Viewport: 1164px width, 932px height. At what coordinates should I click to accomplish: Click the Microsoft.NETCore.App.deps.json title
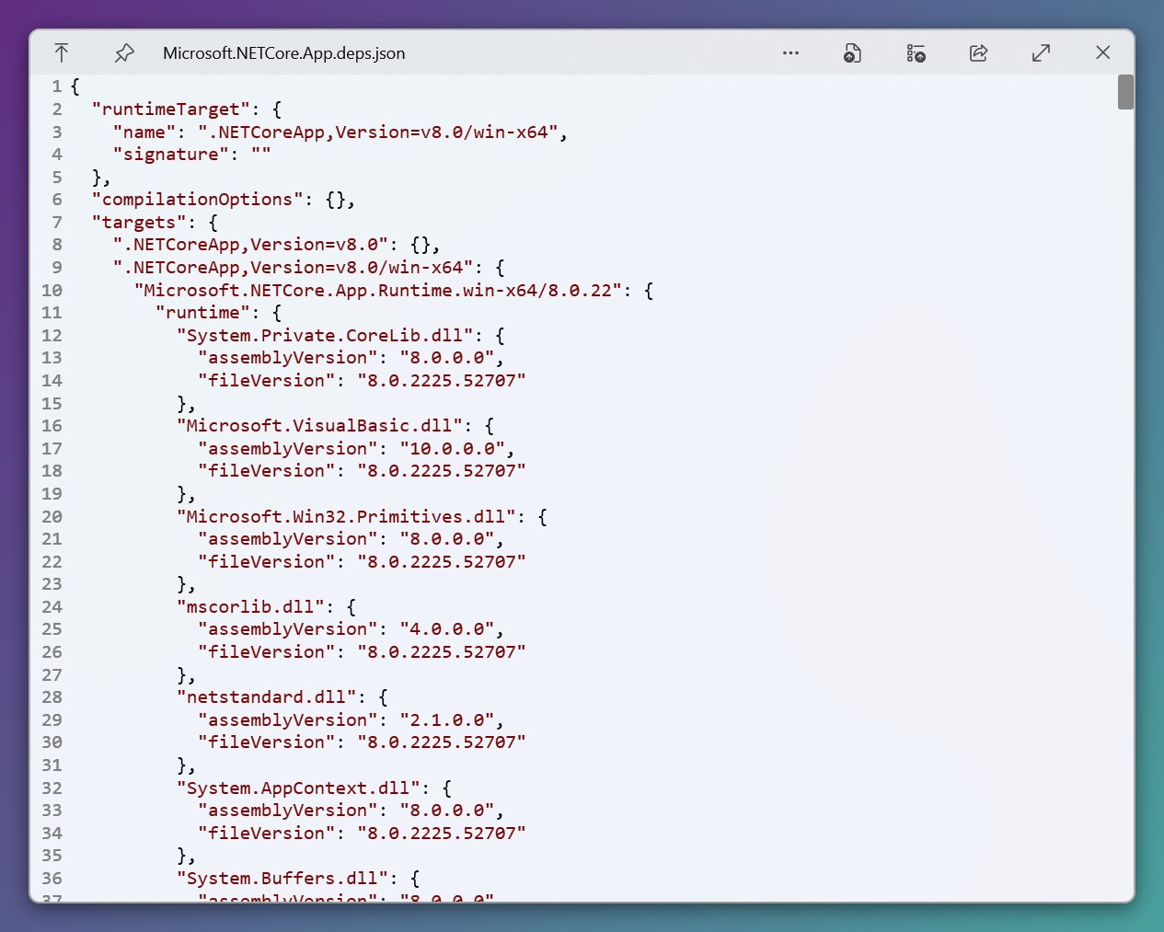point(283,52)
